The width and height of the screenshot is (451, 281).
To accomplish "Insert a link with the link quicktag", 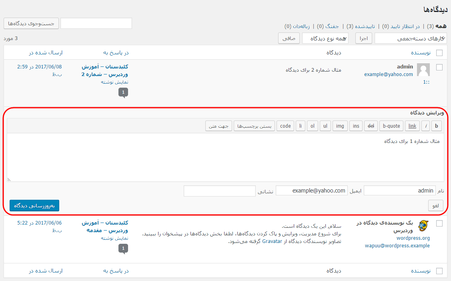I will (412, 126).
